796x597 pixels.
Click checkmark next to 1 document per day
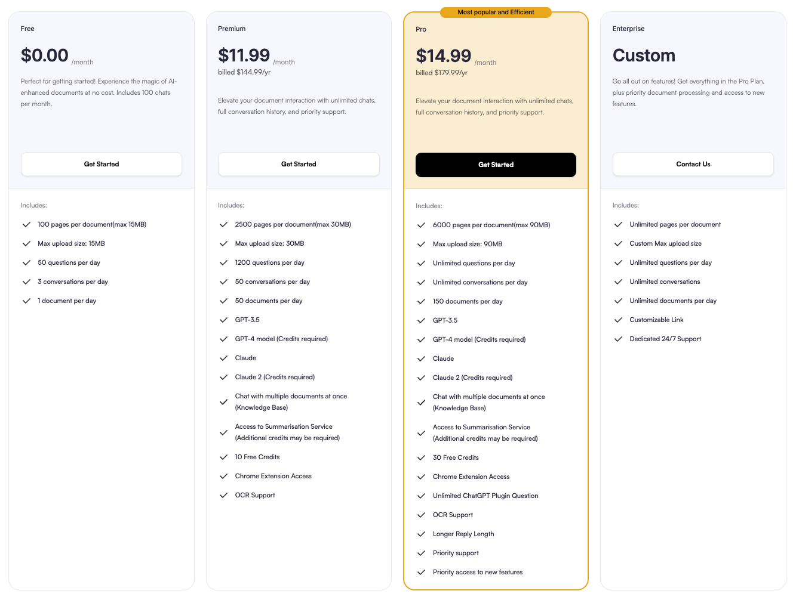click(26, 301)
